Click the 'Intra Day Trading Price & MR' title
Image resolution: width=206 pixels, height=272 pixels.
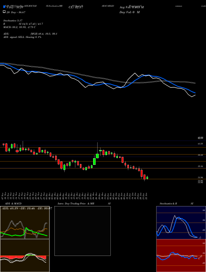pyautogui.click(x=76, y=204)
